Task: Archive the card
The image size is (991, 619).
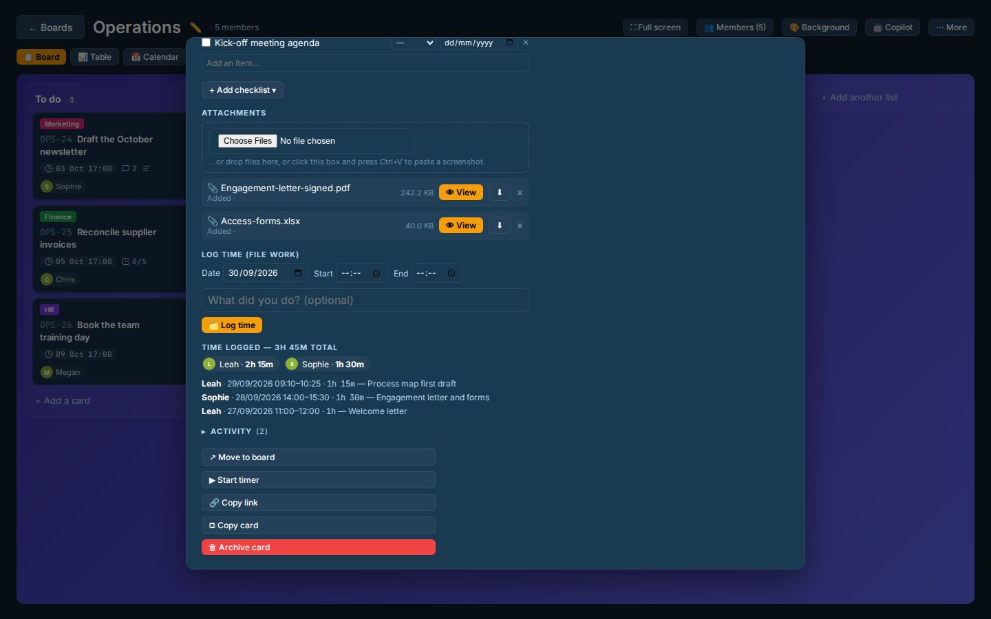Action: pos(319,547)
